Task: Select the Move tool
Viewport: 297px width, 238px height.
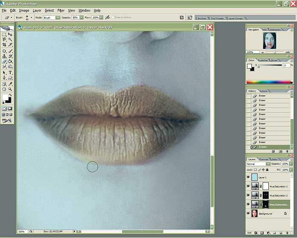Action: (10, 34)
